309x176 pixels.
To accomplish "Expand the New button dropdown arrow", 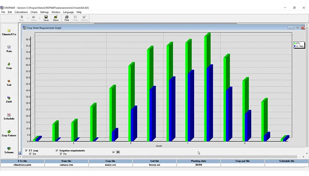I will (x=28, y=18).
